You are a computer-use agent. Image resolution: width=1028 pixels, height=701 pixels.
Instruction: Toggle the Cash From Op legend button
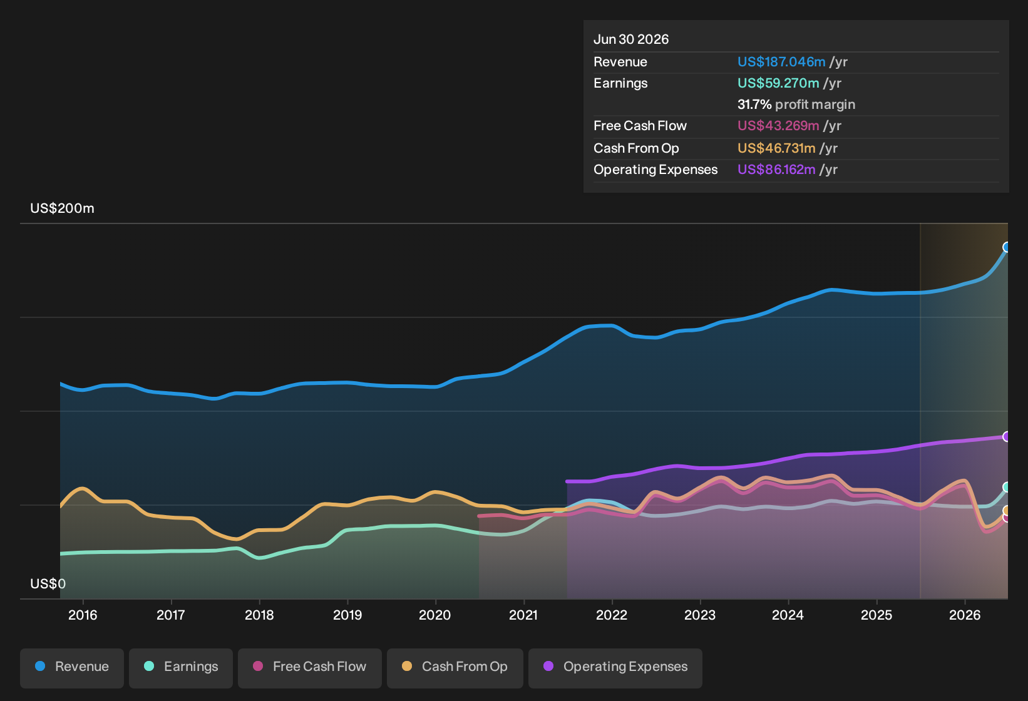point(455,667)
